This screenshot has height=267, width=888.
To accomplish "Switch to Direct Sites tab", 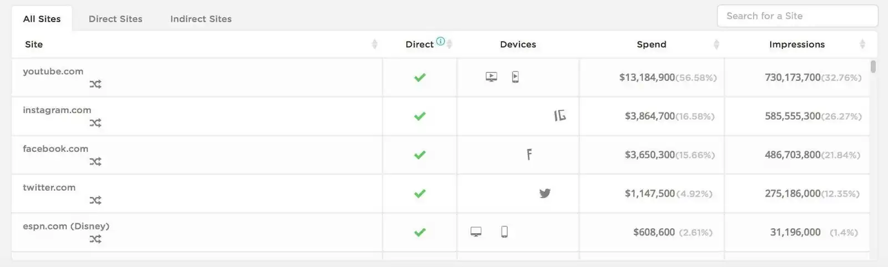I will click(115, 19).
